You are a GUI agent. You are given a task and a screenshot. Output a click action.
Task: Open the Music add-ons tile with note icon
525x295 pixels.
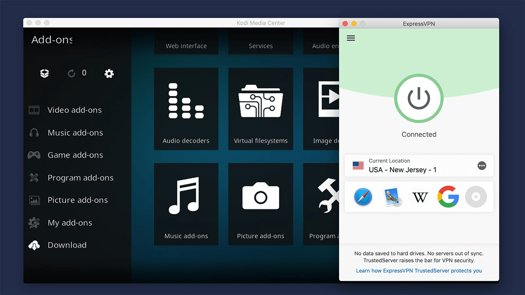[x=186, y=204]
